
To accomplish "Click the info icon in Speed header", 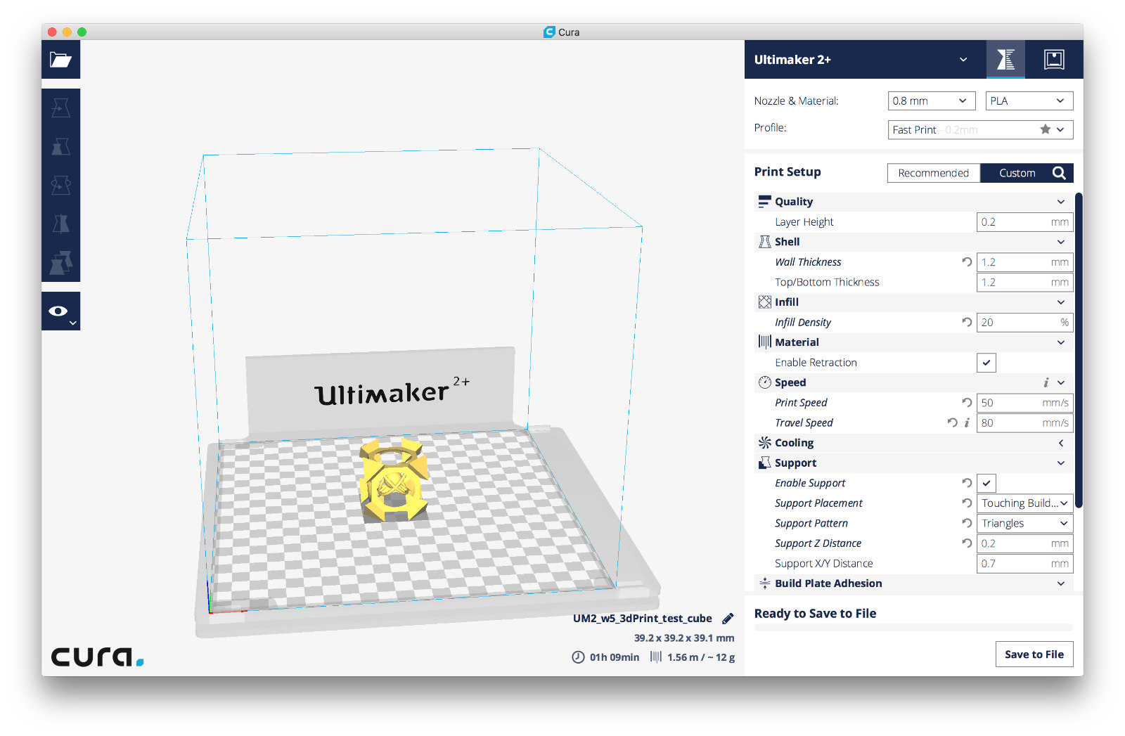I will coord(1046,382).
